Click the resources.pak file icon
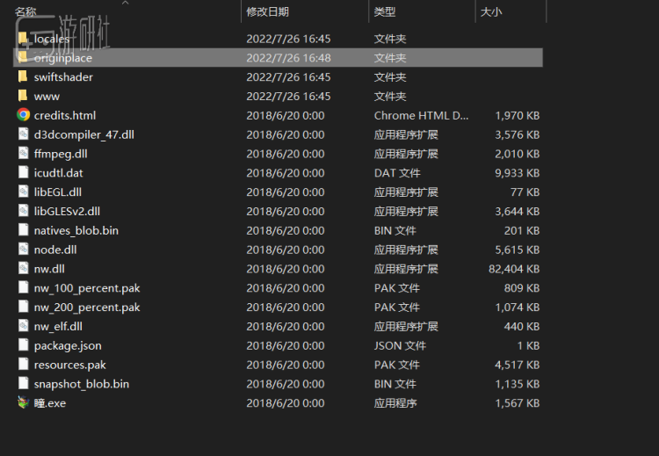Screen dimensions: 659x456 pos(23,365)
